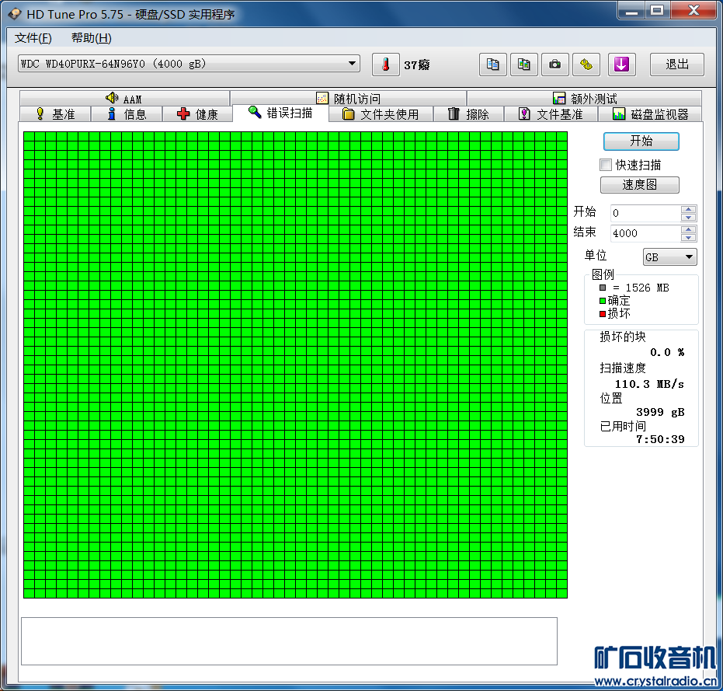The image size is (723, 691).
Task: Decrease the 结束 end value spinner
Action: pyautogui.click(x=688, y=237)
